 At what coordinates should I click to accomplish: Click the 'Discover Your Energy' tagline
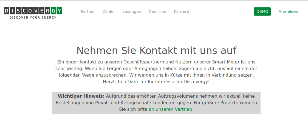click(33, 18)
